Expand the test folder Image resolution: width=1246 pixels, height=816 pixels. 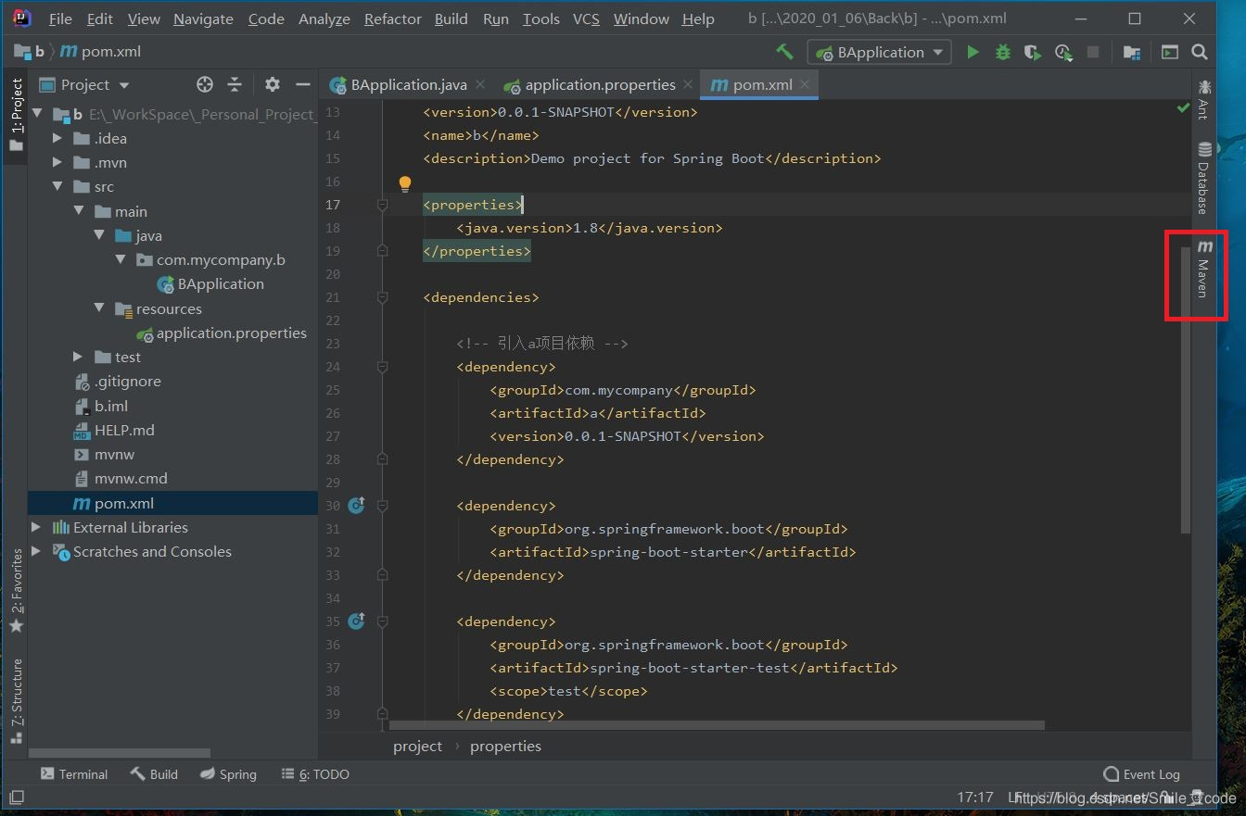coord(79,357)
